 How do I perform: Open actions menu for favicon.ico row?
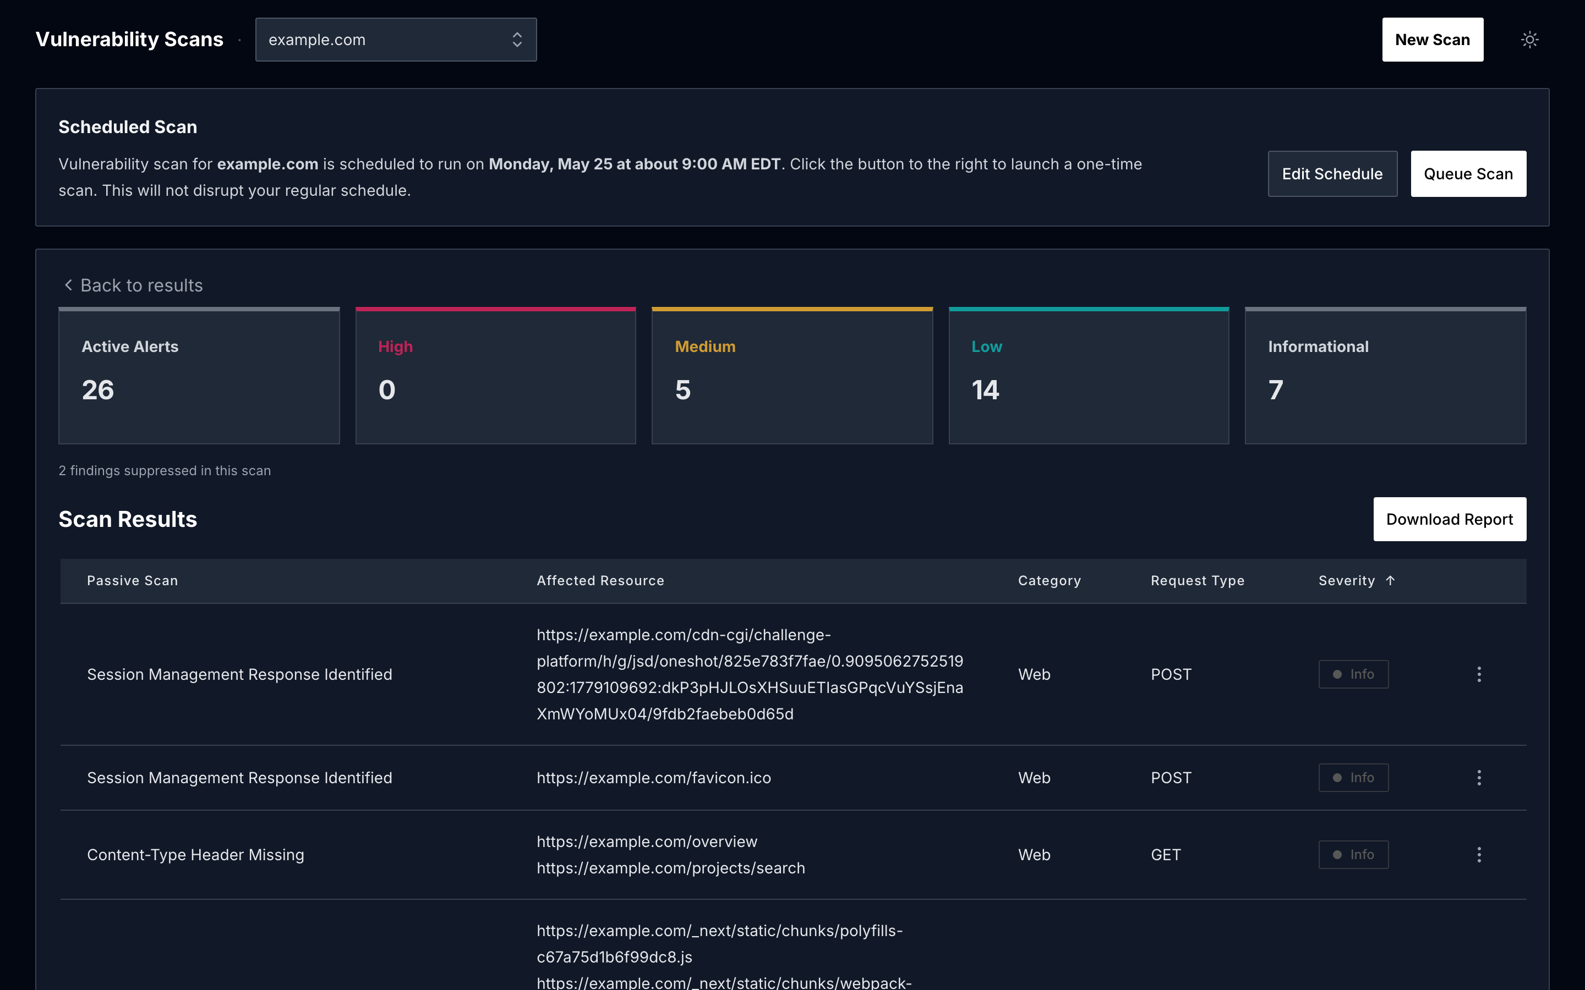[x=1479, y=778]
